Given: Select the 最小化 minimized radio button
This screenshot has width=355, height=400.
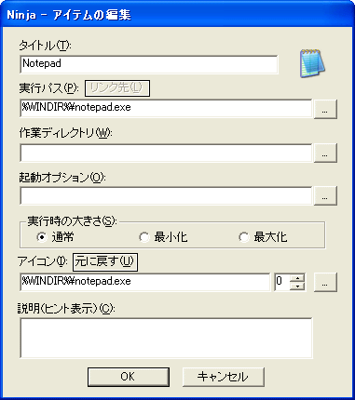Looking at the screenshot, I should click(x=143, y=237).
